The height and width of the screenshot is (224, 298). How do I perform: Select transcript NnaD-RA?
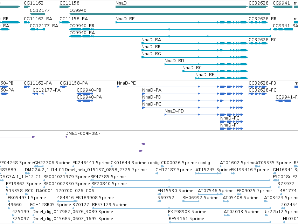coord(195,43)
